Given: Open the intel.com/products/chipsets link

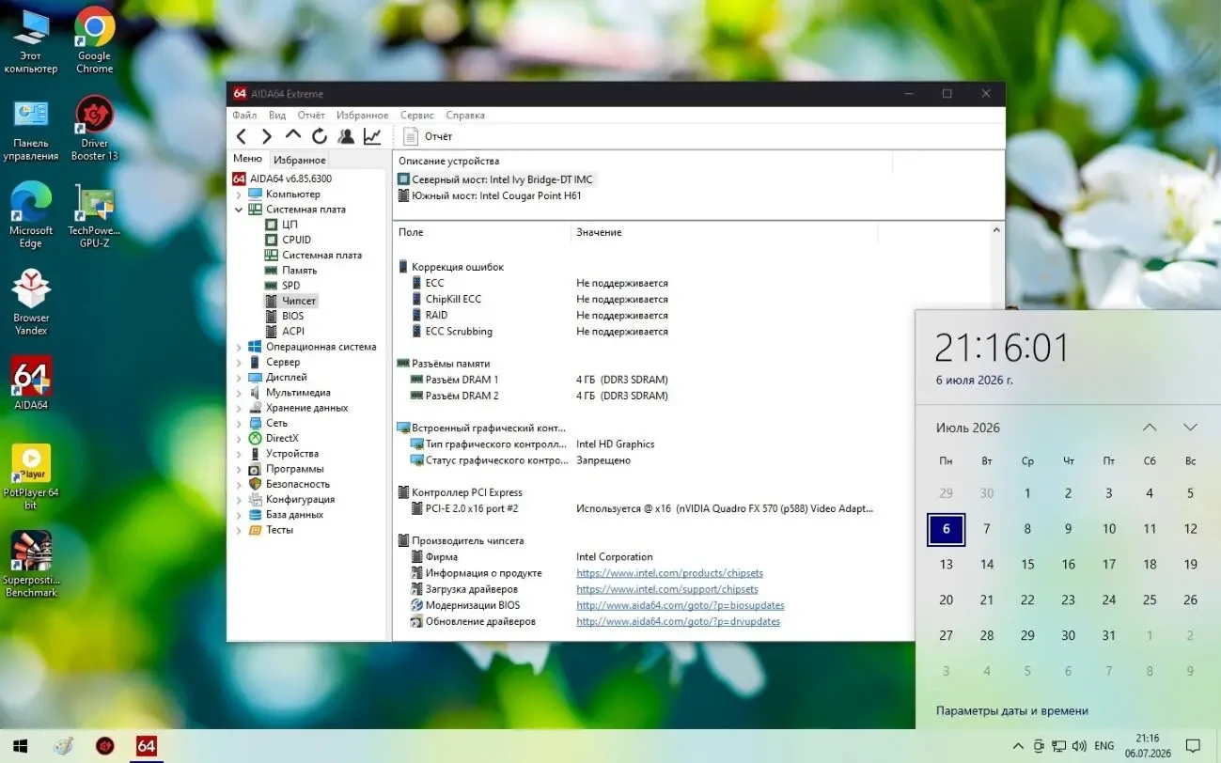Looking at the screenshot, I should pyautogui.click(x=669, y=573).
